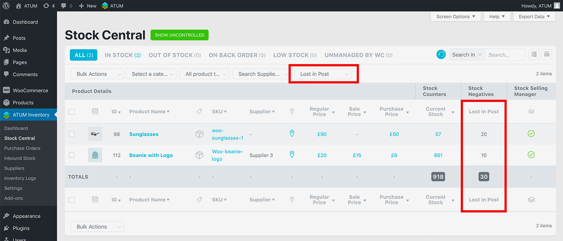Click in the Search text field
563x241 pixels.
click(x=505, y=55)
